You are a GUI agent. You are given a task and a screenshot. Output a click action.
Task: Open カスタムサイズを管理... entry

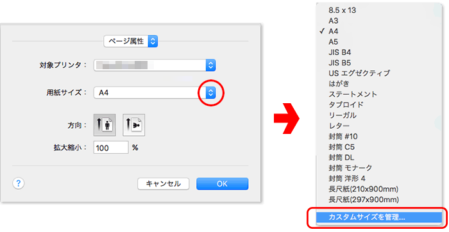[378, 217]
